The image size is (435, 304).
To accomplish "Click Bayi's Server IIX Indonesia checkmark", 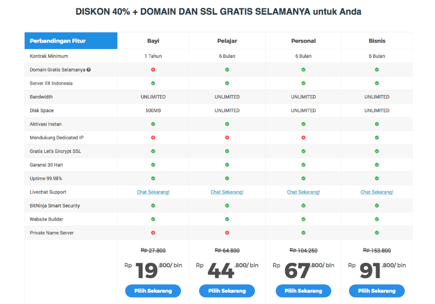I will 153,83.
